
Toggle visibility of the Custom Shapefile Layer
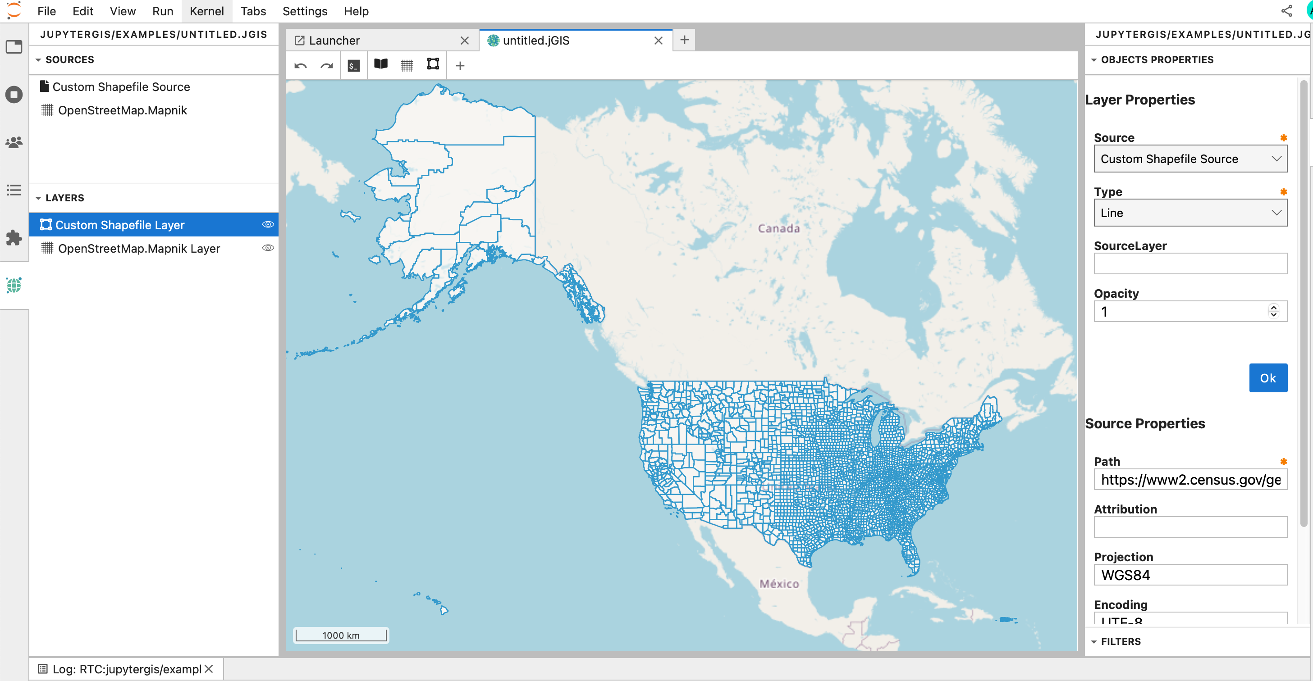(268, 224)
